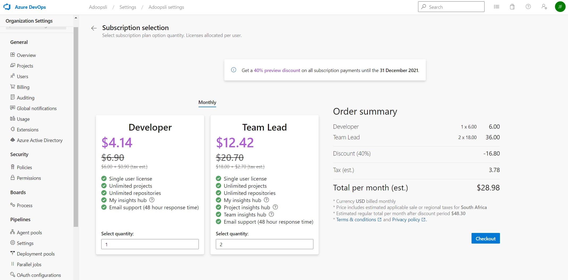
Task: Show Team insights hub help tooltip
Action: [x=271, y=214]
